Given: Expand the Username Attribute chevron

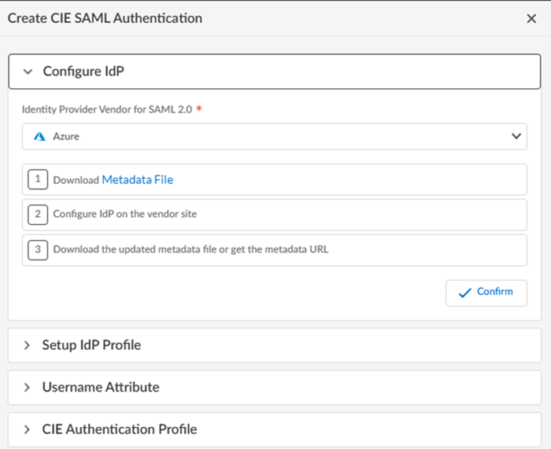Looking at the screenshot, I should point(28,388).
